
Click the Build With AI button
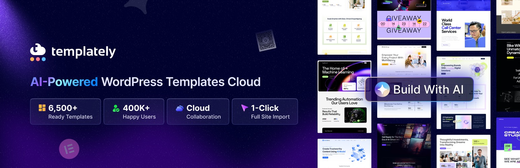(419, 89)
